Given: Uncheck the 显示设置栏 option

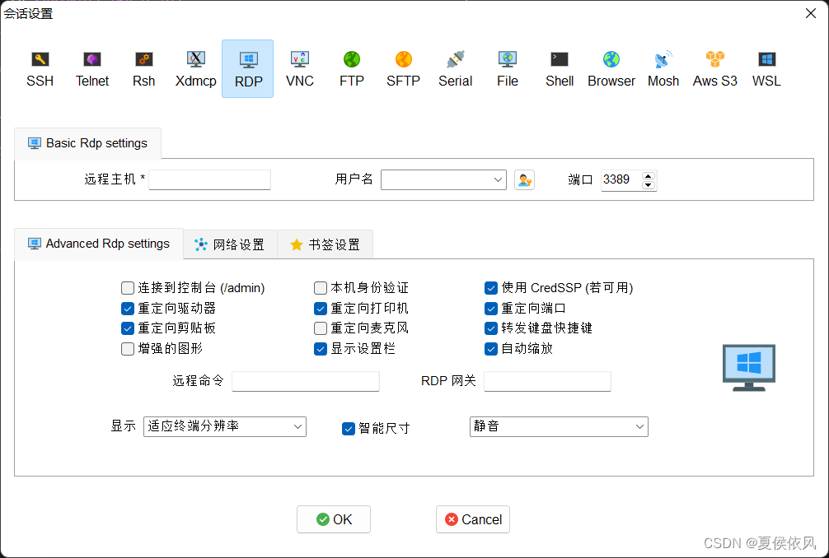Looking at the screenshot, I should [321, 349].
